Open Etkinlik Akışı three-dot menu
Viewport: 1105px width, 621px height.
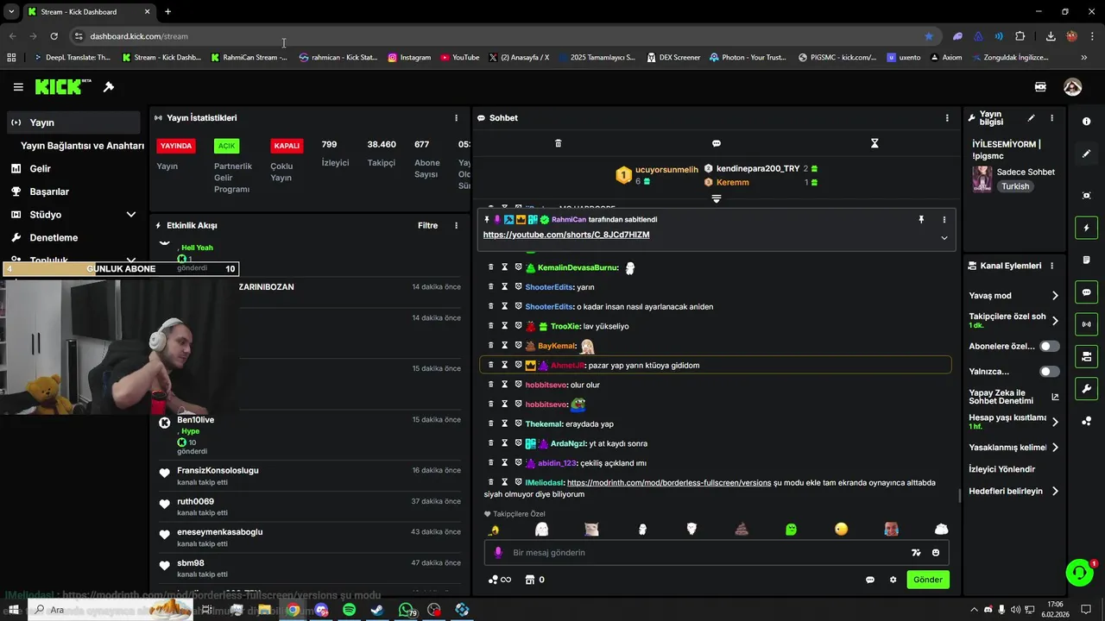click(x=457, y=226)
